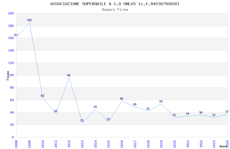Click the data label 58 for 2016
The height and width of the screenshot is (149, 230).
point(121,99)
